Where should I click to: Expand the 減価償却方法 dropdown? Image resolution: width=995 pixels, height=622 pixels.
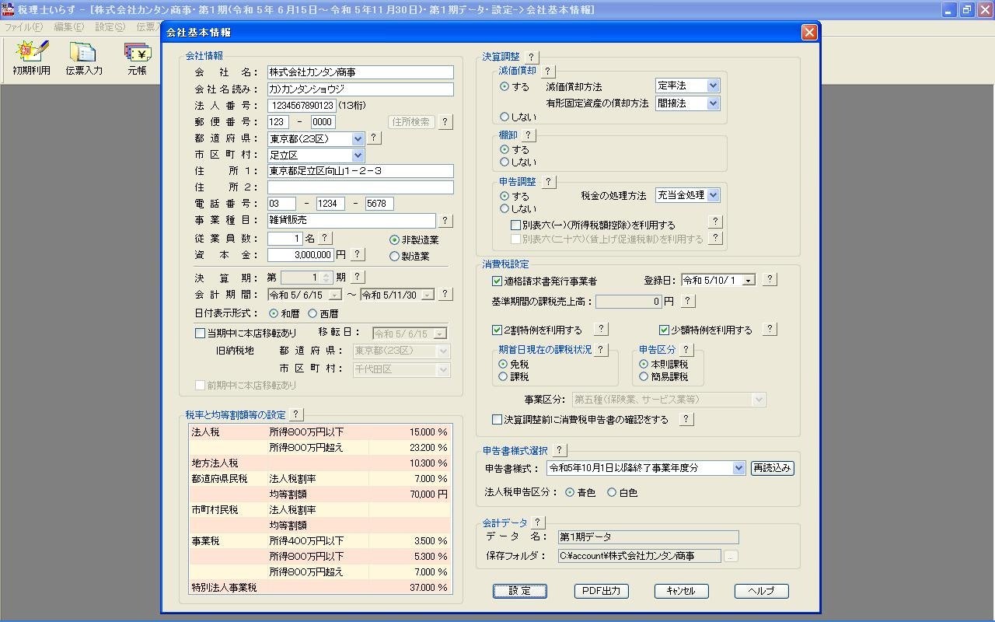713,86
